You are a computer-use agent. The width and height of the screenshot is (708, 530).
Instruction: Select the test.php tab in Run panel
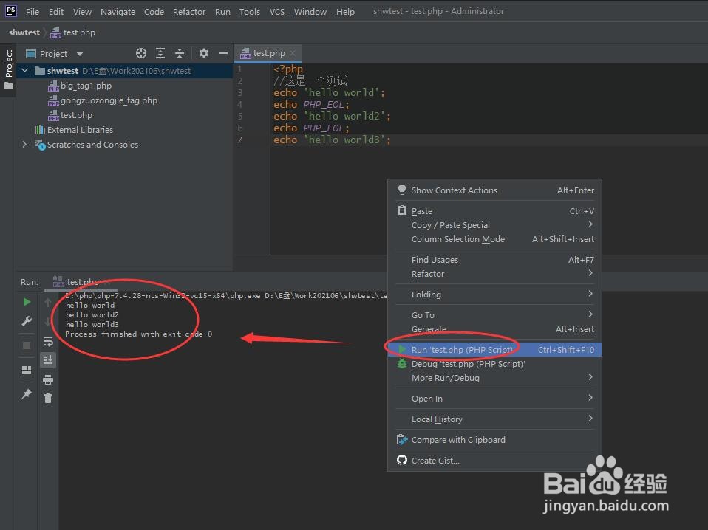[x=82, y=282]
